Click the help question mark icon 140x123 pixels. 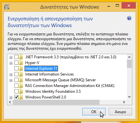click(129, 18)
